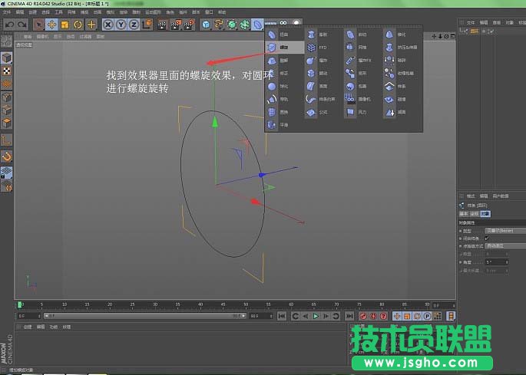Choose the Explosion (爆炸) deformer
The image size is (526, 375).
coord(323,61)
